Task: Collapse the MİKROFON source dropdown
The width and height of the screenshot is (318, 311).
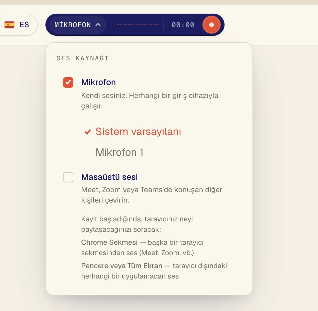Action: coord(78,25)
